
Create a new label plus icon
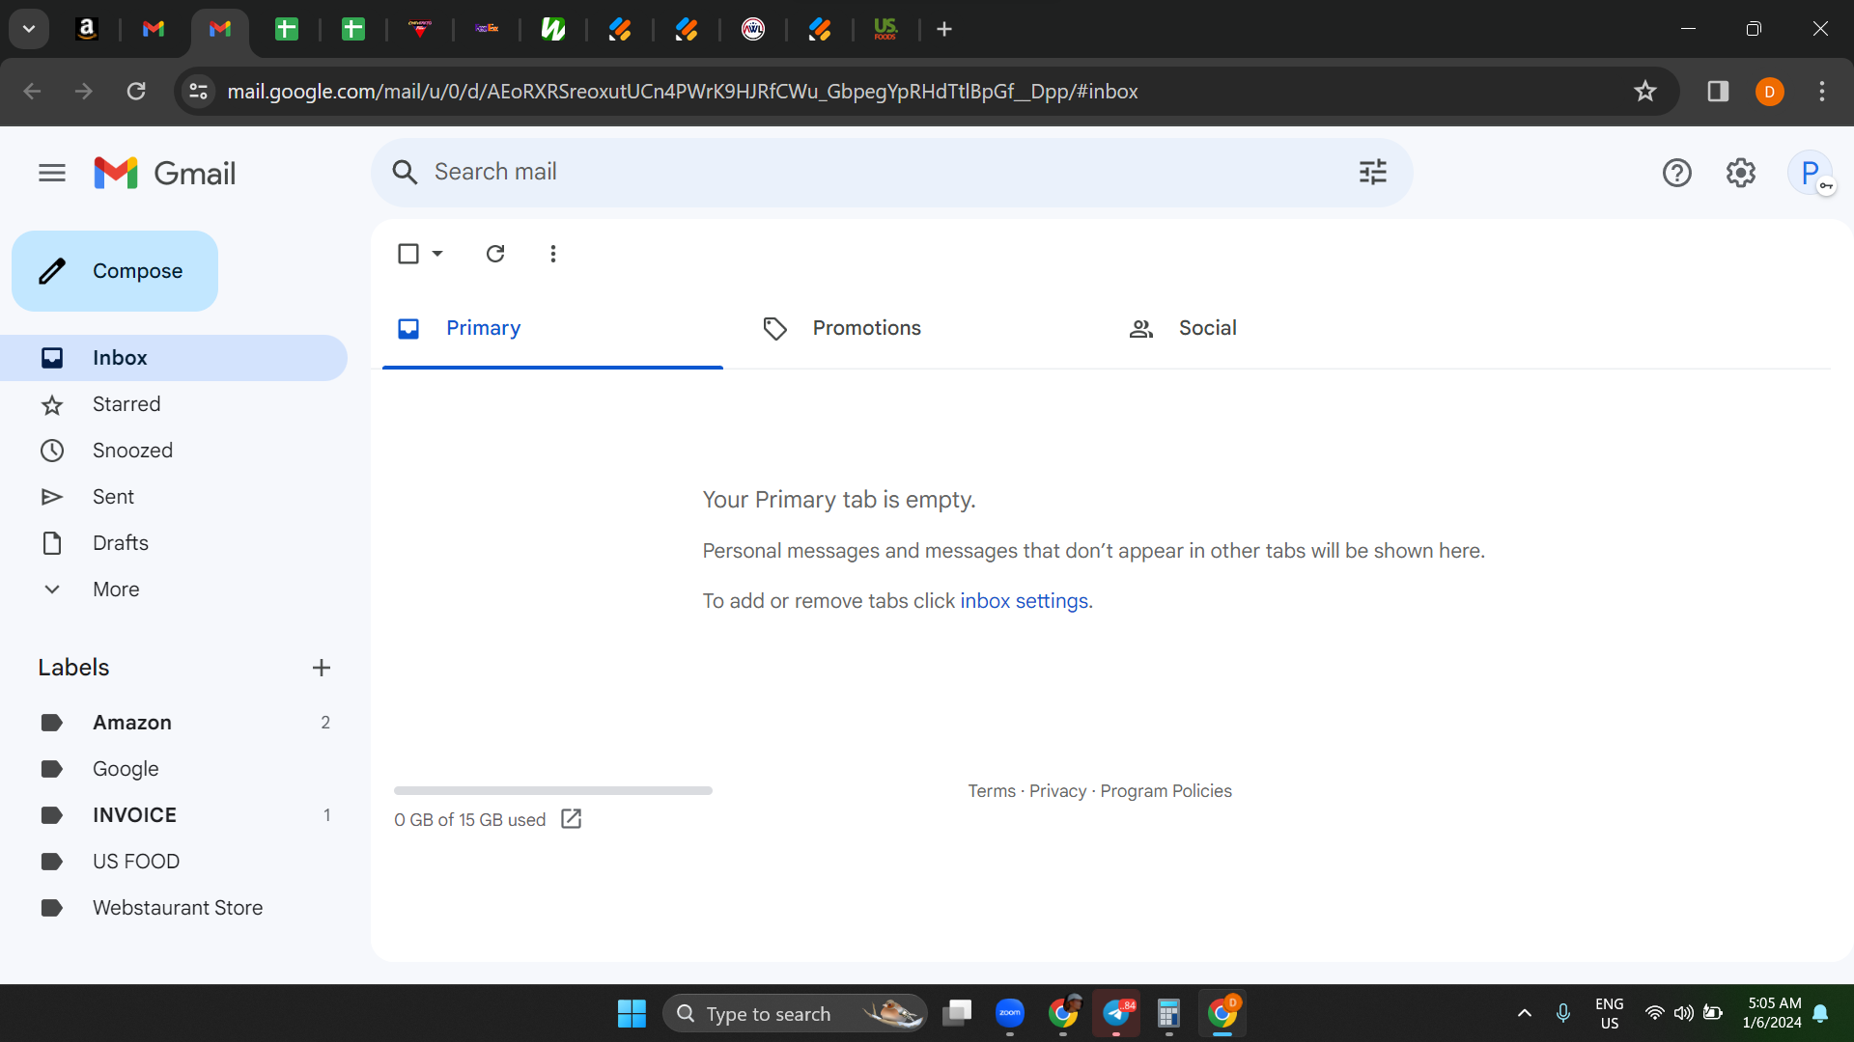(322, 668)
